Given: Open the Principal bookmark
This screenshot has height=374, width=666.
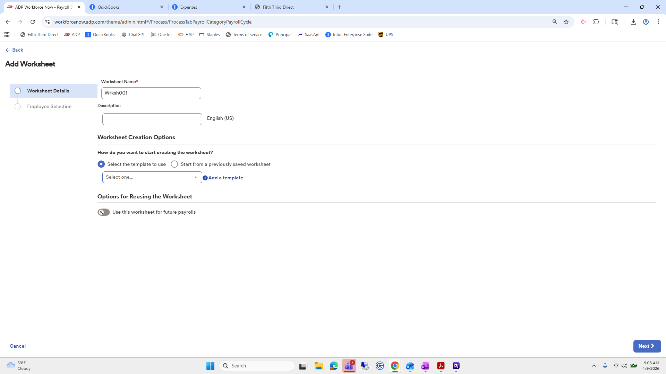Looking at the screenshot, I should (x=280, y=35).
